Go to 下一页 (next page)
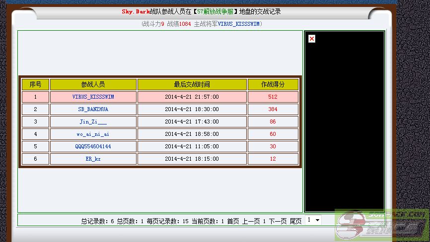430x242 pixels. (x=278, y=221)
